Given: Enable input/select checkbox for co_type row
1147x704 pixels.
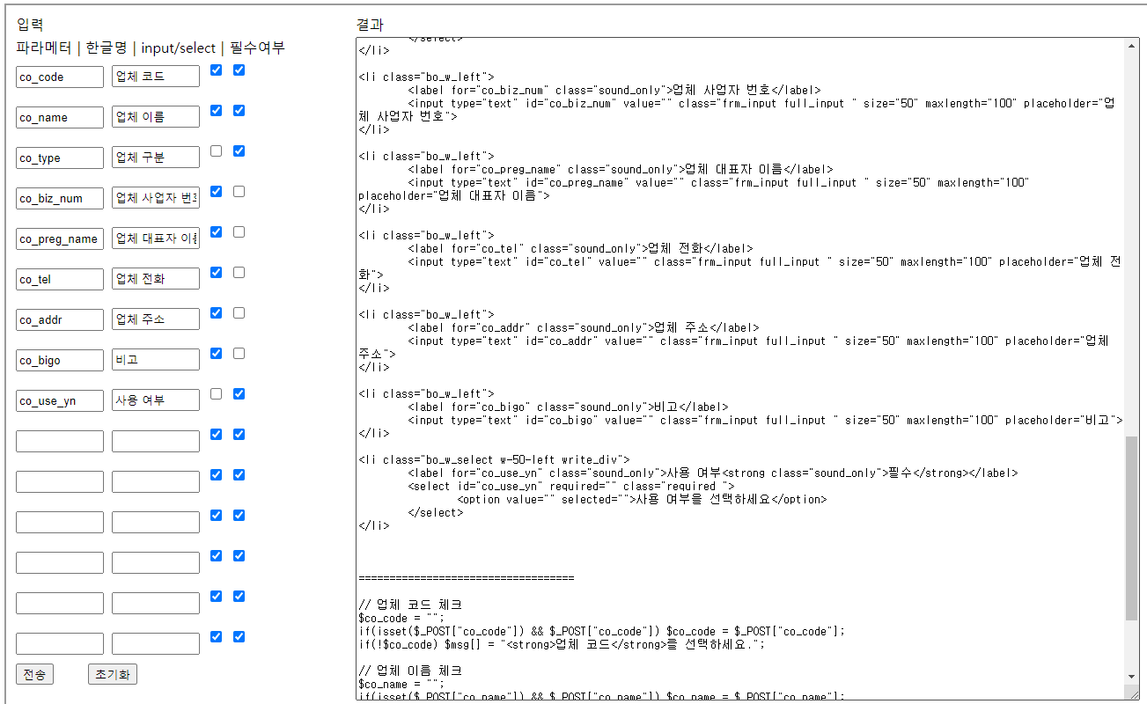Looking at the screenshot, I should point(216,151).
